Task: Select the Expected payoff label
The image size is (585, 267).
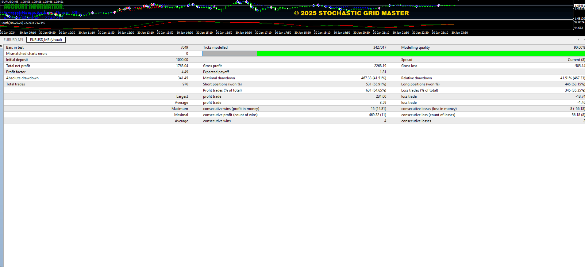Action: (216, 72)
